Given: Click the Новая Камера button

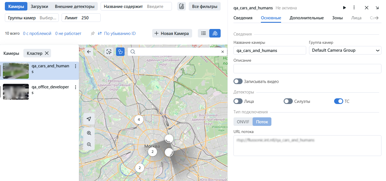Looking at the screenshot, I should pyautogui.click(x=172, y=33).
